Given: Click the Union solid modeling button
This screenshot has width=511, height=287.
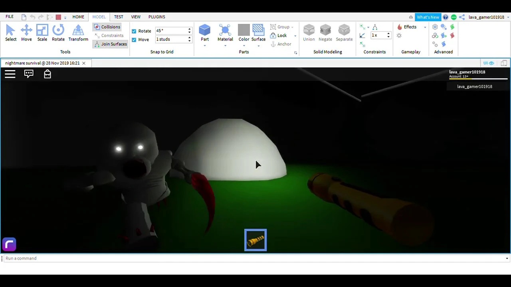Looking at the screenshot, I should (x=309, y=33).
